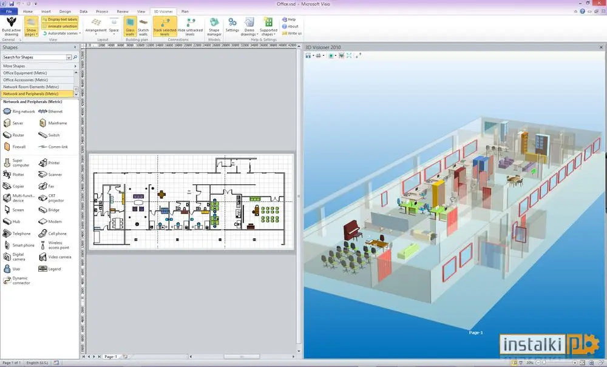Open Supported shapes dropdown
Screen dimensions: 607x367
[x=268, y=26]
